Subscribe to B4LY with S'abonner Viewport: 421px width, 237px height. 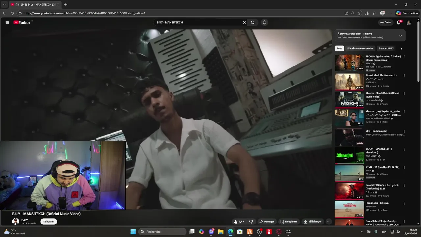[x=49, y=222]
